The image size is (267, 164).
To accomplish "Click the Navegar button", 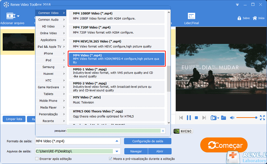I will tap(136, 151).
